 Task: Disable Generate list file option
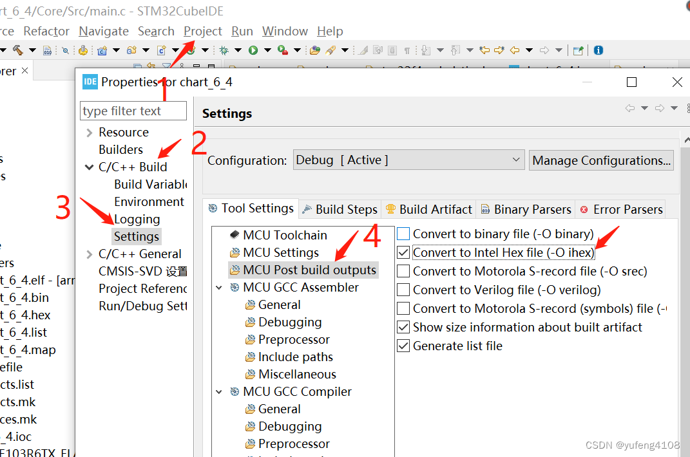tap(403, 346)
